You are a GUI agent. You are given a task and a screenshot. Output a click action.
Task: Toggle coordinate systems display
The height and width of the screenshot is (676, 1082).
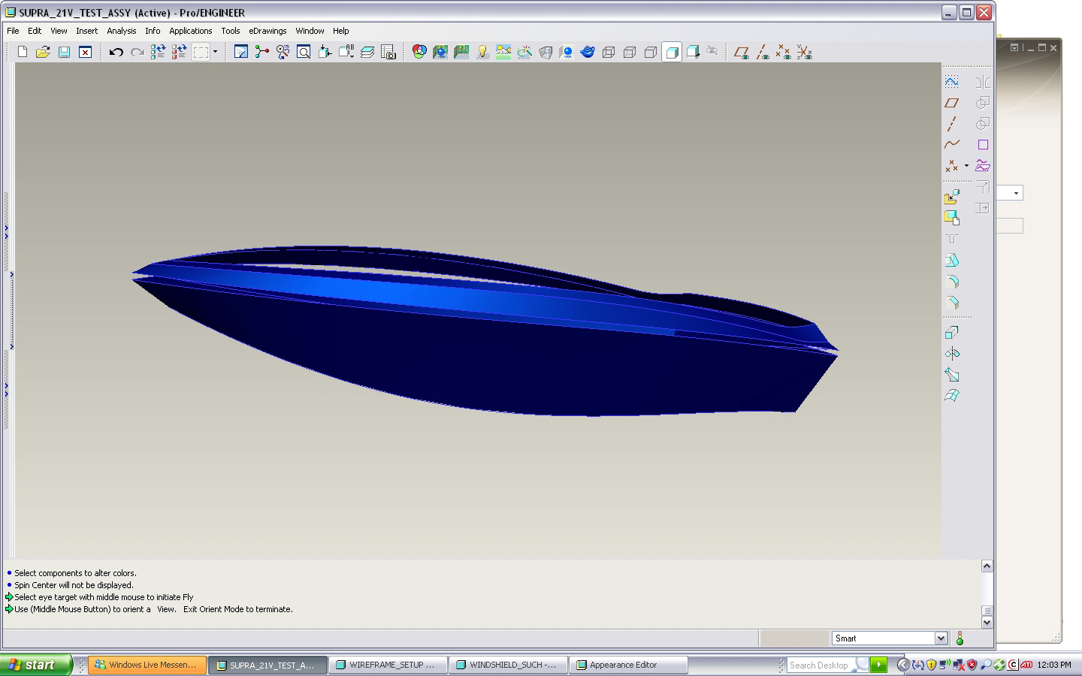(805, 52)
